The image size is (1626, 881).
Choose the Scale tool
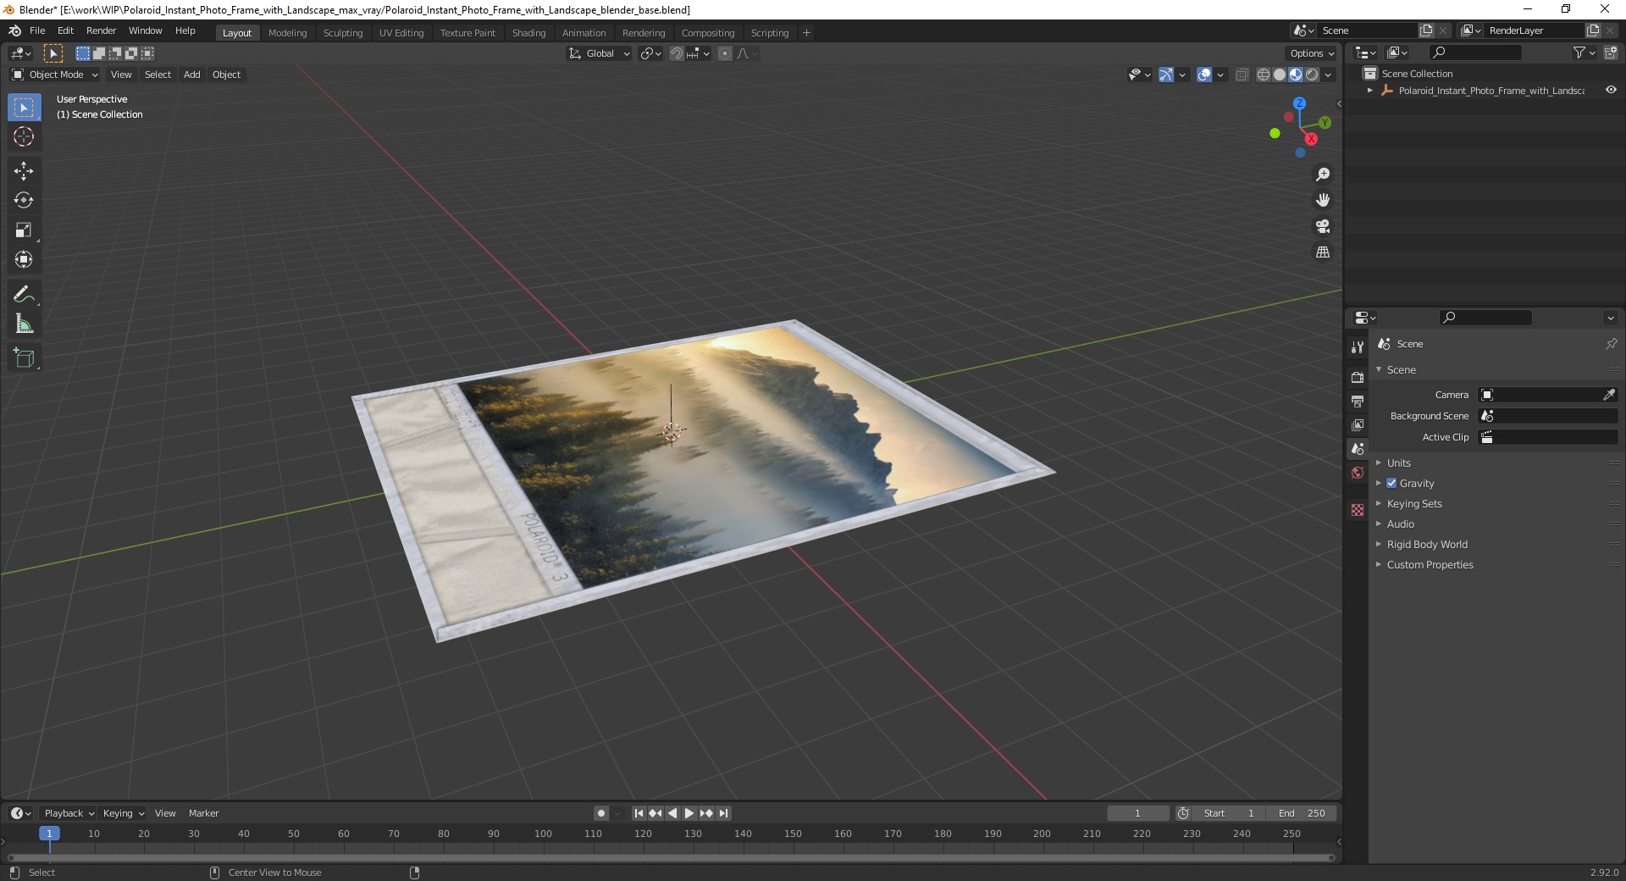pyautogui.click(x=24, y=230)
